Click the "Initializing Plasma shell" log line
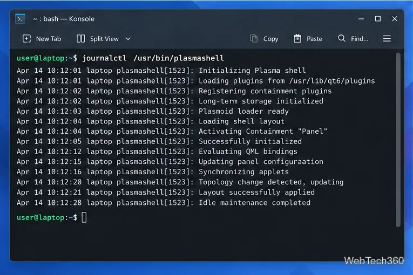Screen dimensions: 413x275 (161, 71)
